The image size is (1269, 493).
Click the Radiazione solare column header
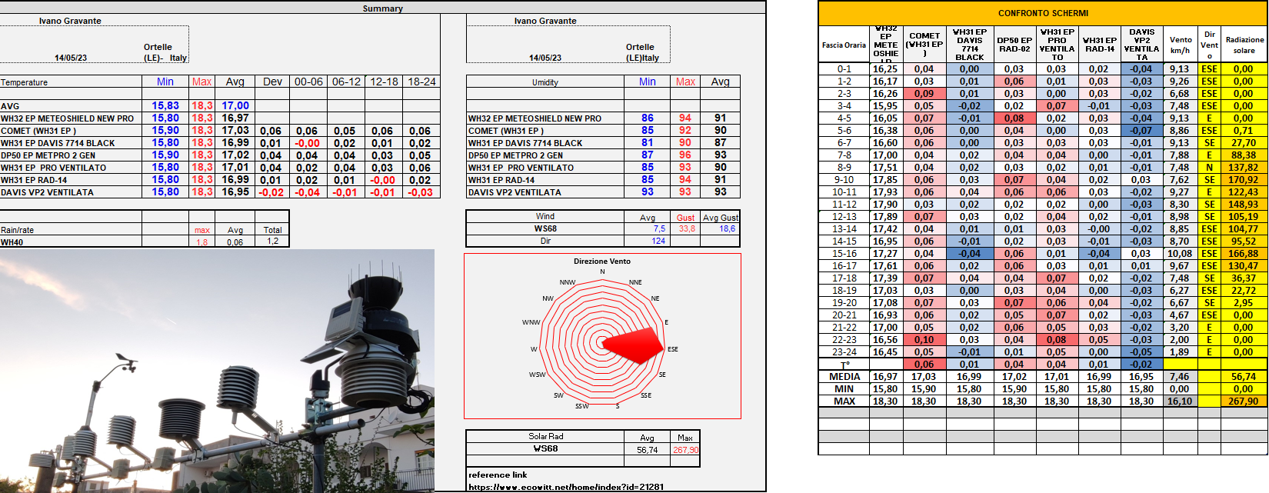1244,45
